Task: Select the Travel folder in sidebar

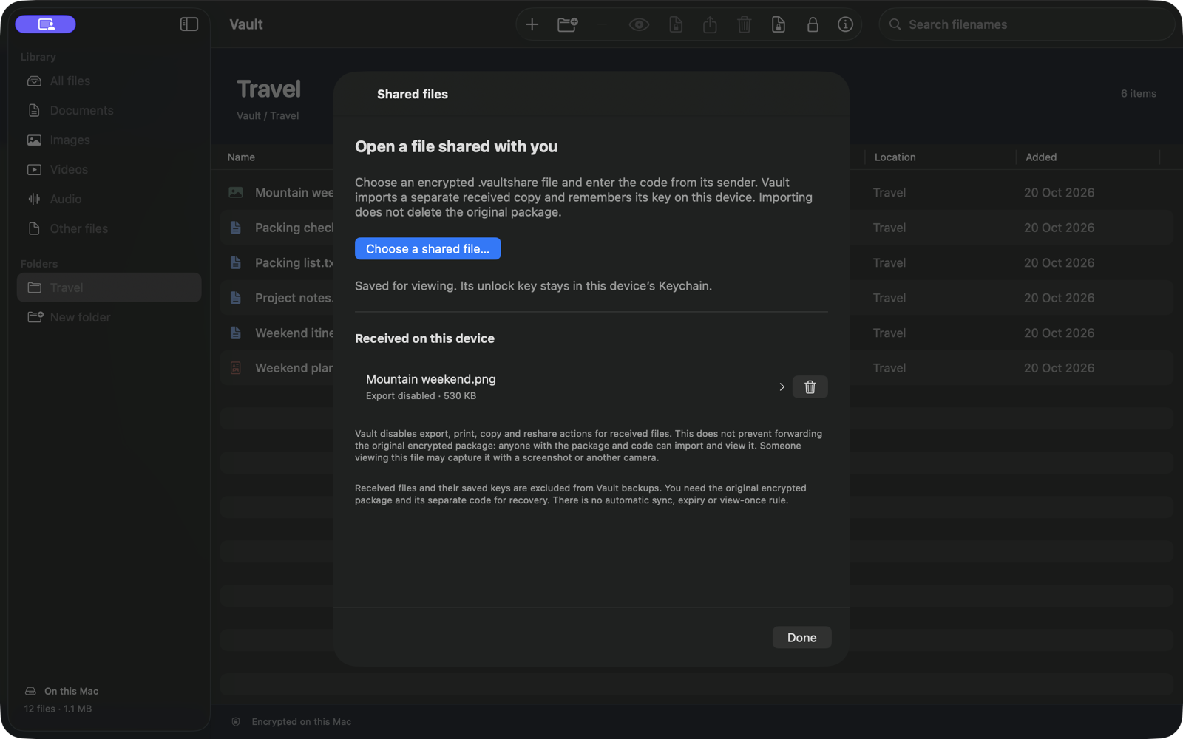Action: (109, 287)
